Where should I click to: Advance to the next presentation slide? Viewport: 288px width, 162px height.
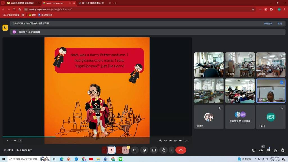click(20, 141)
